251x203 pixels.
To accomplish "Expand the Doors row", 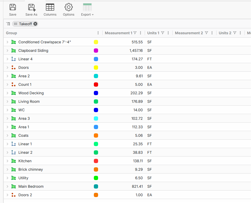I will pos(7,67).
